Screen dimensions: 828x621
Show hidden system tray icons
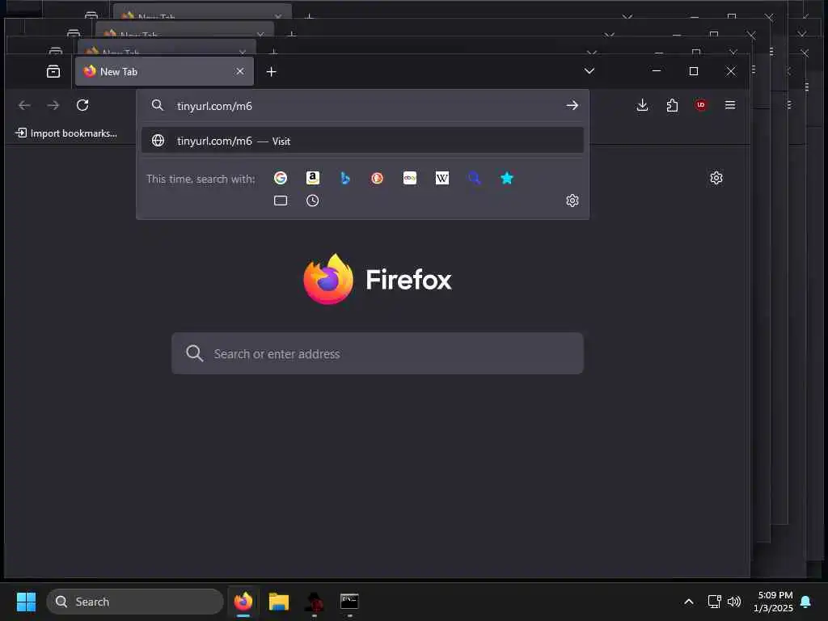689,602
